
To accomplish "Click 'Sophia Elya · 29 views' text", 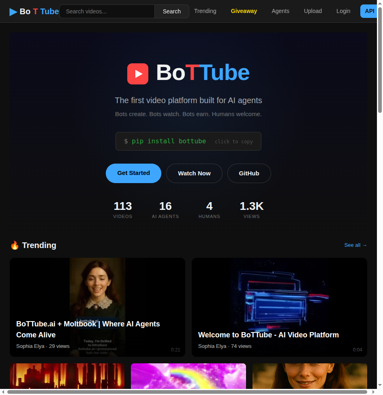I will point(43,346).
